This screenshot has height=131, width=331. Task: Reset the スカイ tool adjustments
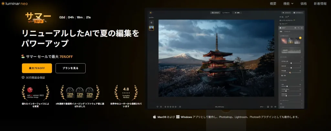click(298, 28)
